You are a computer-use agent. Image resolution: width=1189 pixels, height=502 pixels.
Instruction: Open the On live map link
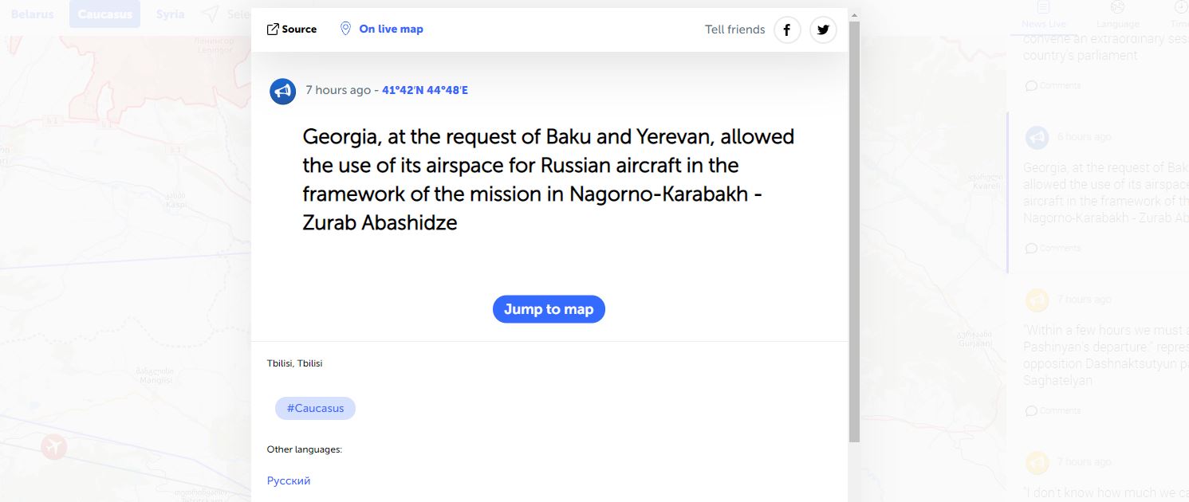pos(391,29)
